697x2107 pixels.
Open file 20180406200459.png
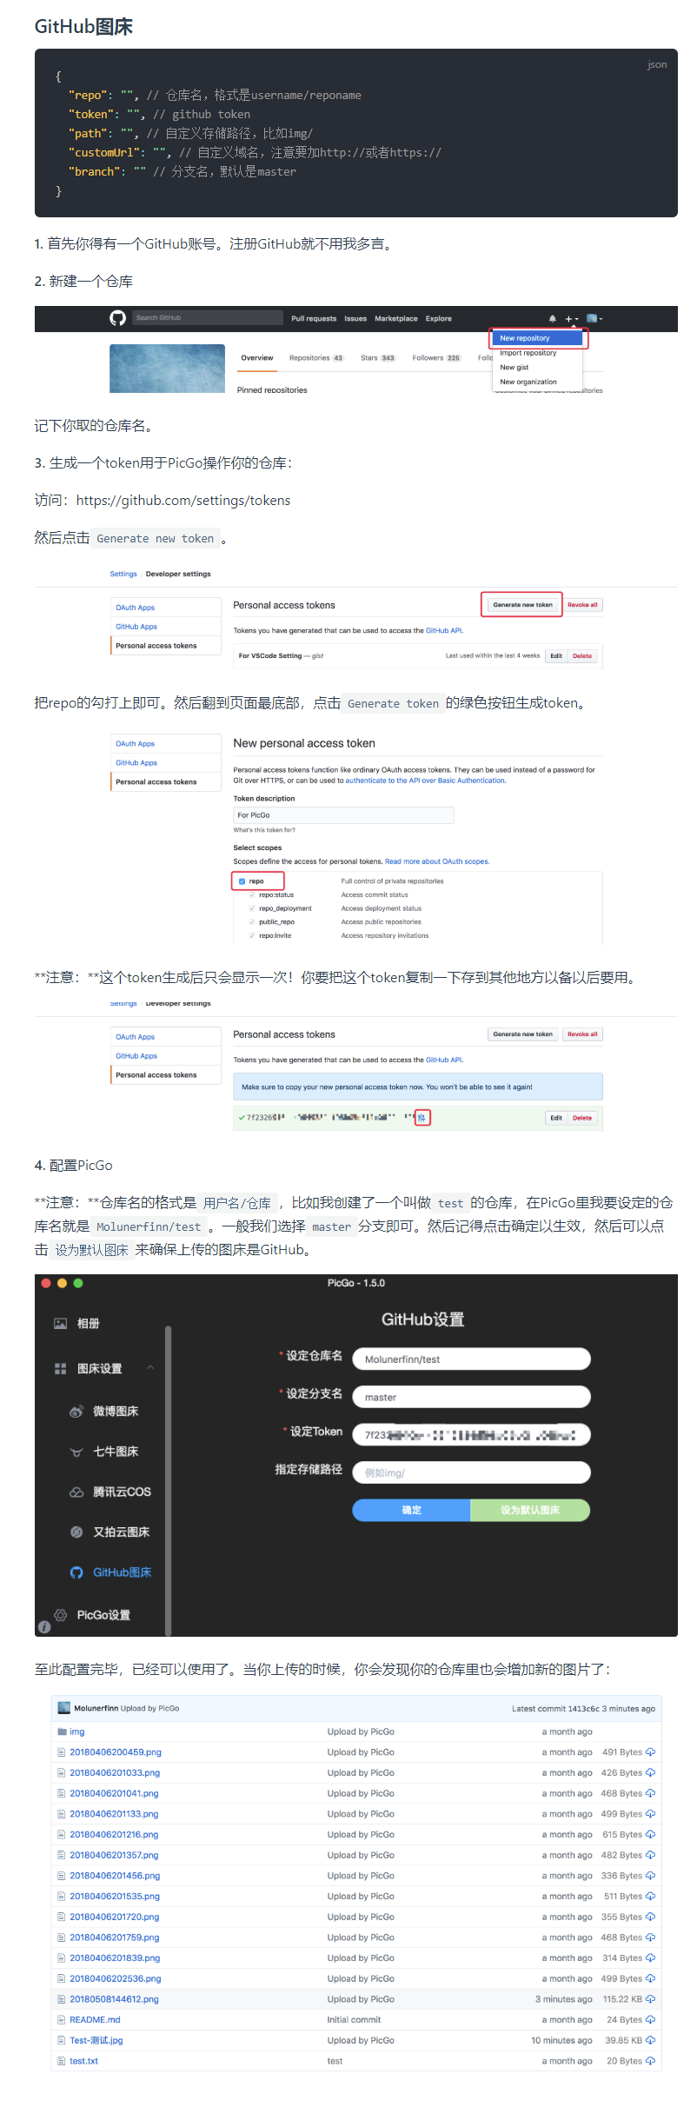116,1752
